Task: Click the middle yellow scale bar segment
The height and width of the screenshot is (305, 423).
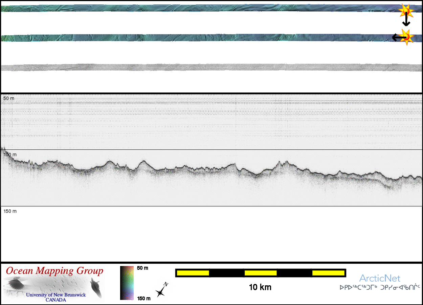Action: [x=261, y=273]
